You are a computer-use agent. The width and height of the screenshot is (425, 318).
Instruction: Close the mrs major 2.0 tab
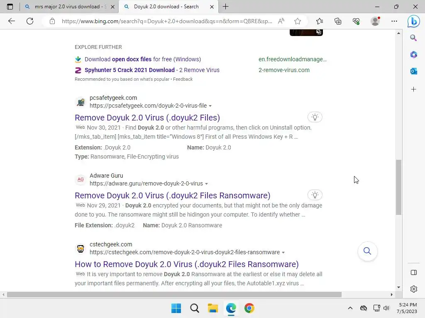coord(113,7)
